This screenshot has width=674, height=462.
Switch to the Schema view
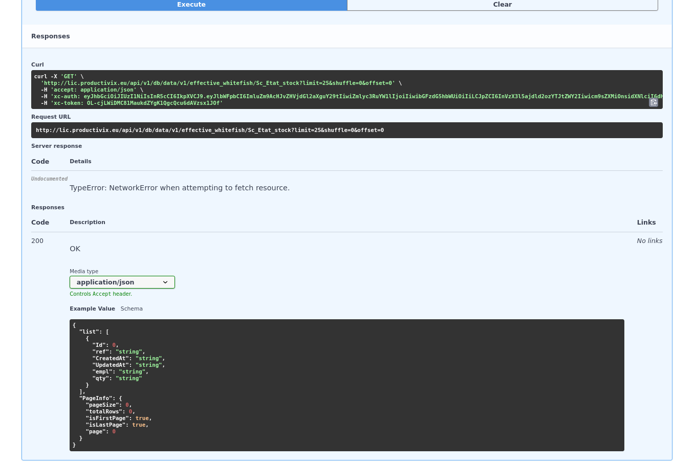[132, 309]
